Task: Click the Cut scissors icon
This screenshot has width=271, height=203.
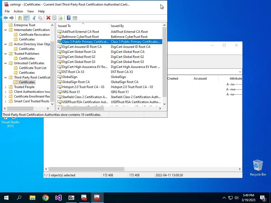Action: tap(34, 18)
